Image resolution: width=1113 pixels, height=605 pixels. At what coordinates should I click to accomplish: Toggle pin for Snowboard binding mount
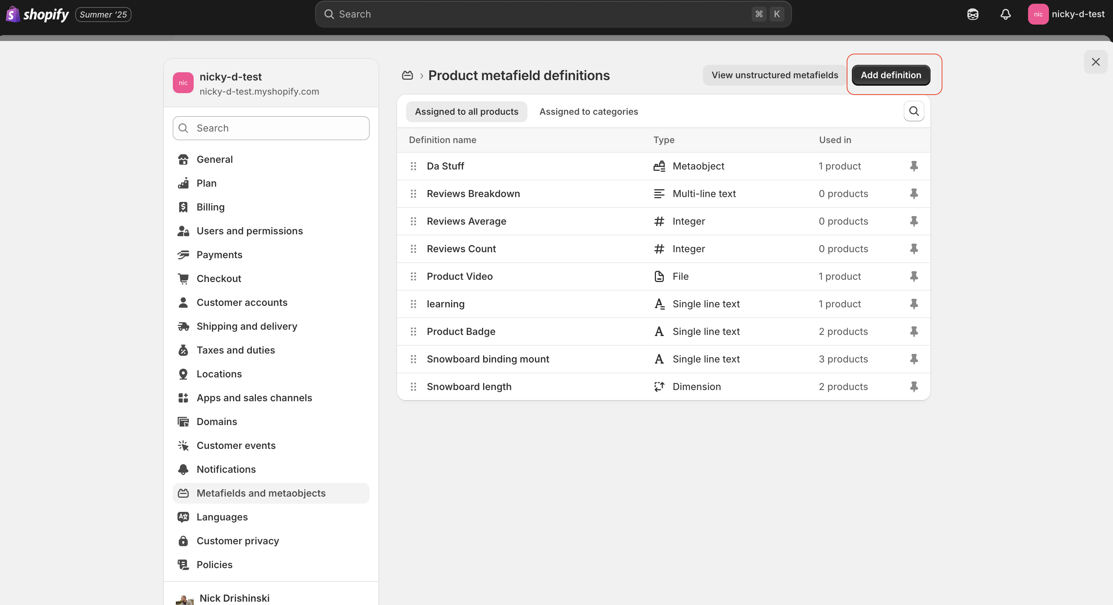(914, 359)
